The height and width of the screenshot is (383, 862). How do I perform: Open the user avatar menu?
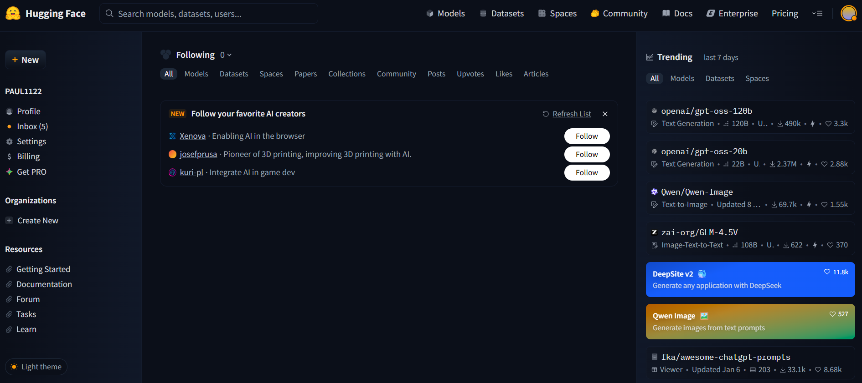tap(848, 14)
